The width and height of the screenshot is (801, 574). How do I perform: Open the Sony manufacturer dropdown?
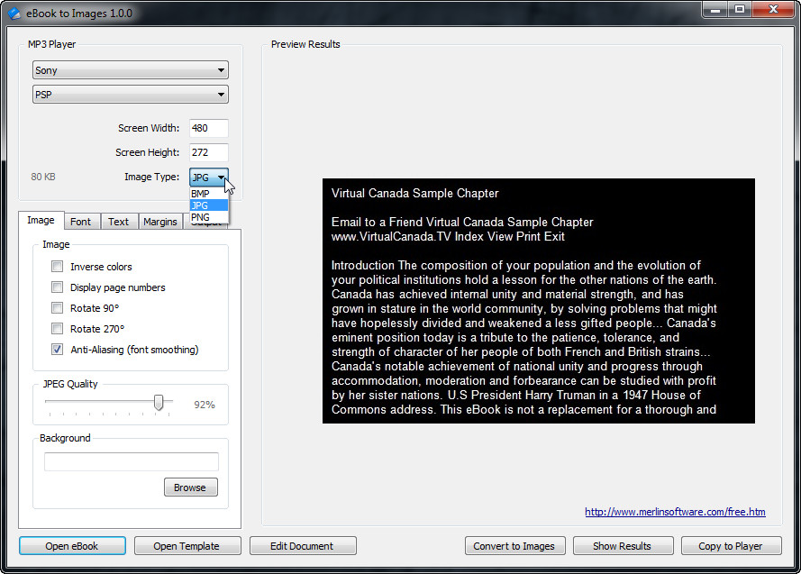coord(131,70)
